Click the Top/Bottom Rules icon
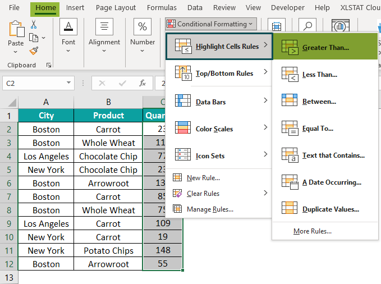The image size is (381, 284). [x=183, y=73]
